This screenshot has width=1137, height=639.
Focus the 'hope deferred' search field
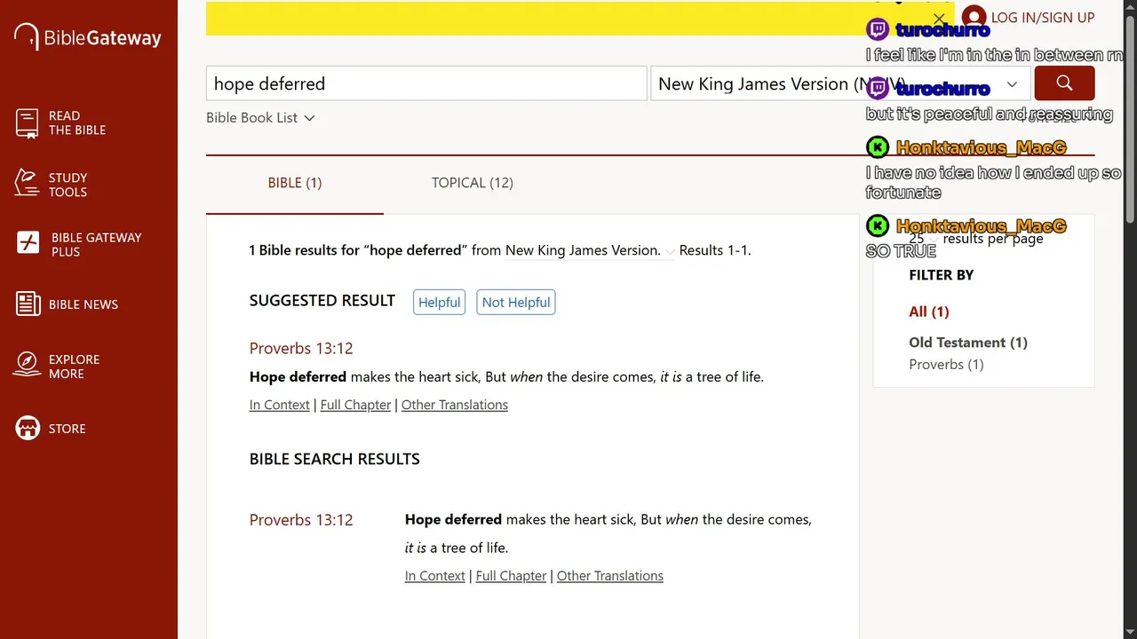click(426, 83)
